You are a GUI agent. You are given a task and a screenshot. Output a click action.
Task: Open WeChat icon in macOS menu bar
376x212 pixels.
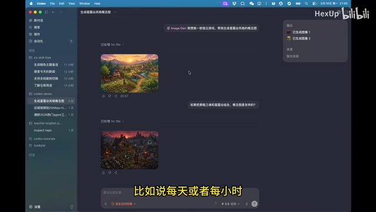(251, 4)
